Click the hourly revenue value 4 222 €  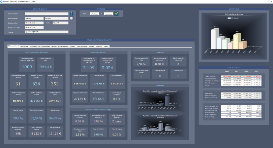pos(36,134)
